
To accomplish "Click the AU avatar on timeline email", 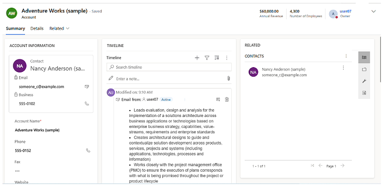I will (x=111, y=93).
